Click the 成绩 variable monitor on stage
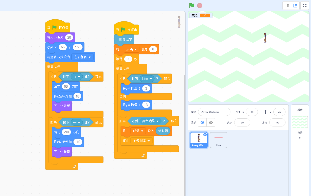Screen dimensions: 311x196 pyautogui.click(x=201, y=15)
